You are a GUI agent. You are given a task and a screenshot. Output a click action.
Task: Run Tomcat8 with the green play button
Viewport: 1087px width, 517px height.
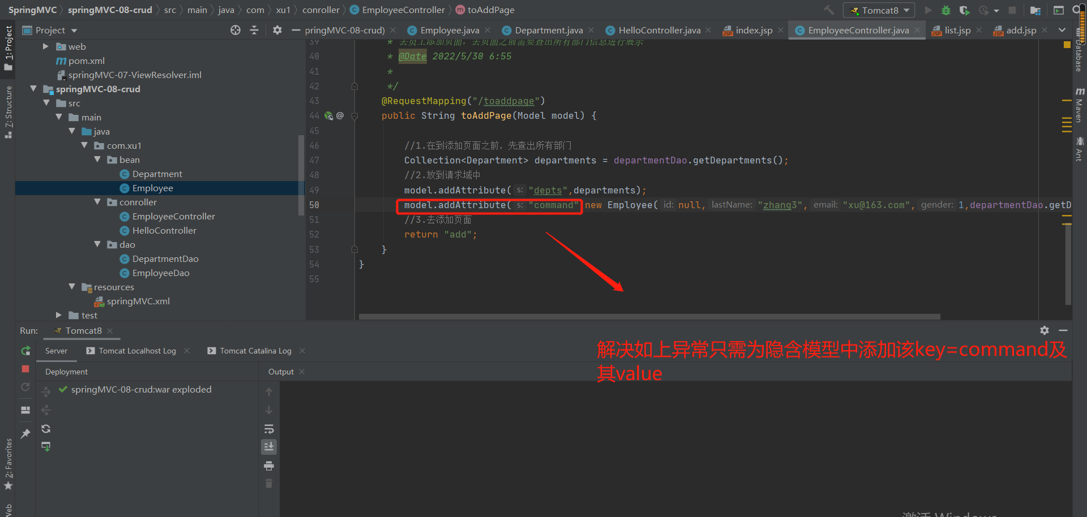(928, 10)
